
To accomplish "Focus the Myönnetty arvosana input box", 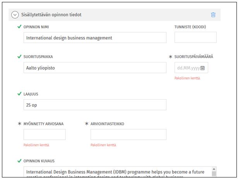I will 45,134.
